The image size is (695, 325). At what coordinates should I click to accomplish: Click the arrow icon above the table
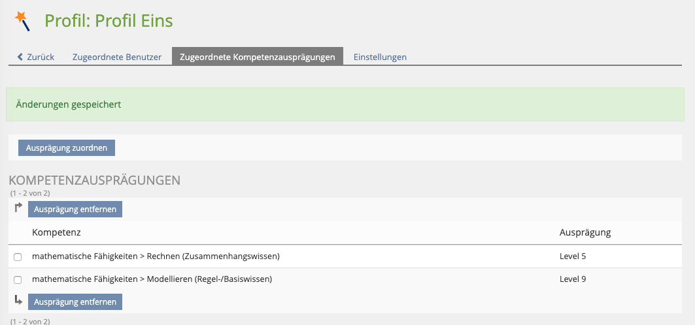pyautogui.click(x=18, y=208)
